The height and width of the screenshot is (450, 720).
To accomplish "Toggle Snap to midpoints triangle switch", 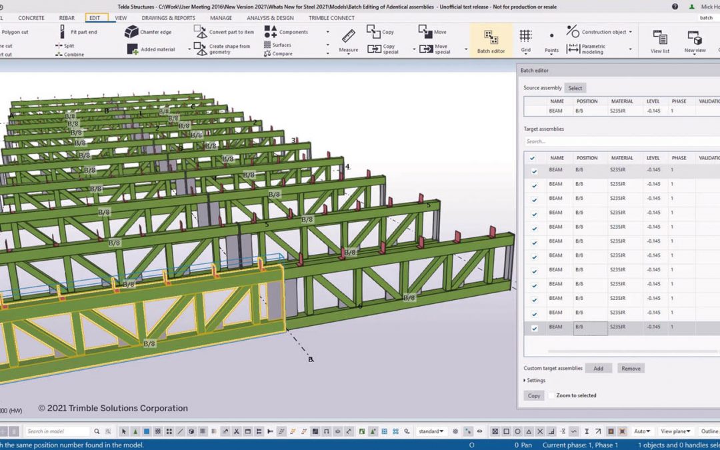I will 529,431.
